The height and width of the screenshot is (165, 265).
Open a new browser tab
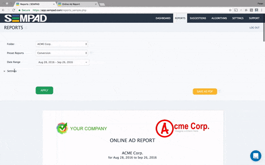(102, 4)
